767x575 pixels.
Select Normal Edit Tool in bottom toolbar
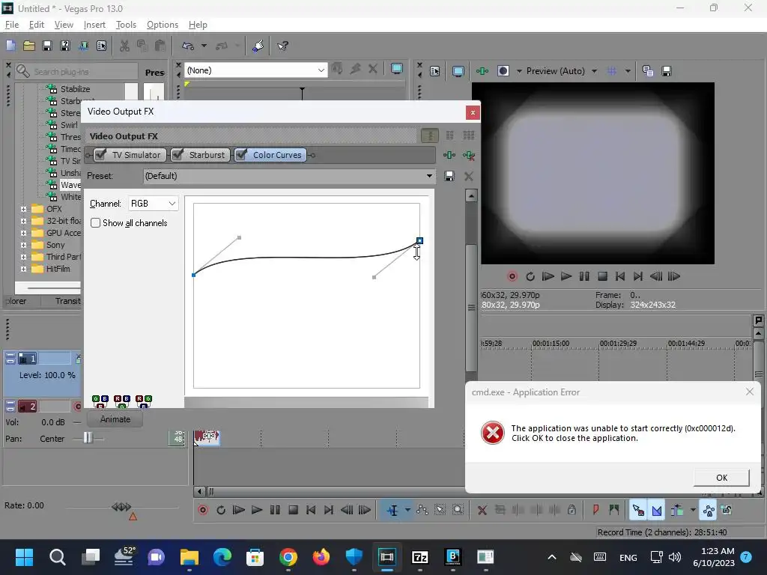coord(392,511)
